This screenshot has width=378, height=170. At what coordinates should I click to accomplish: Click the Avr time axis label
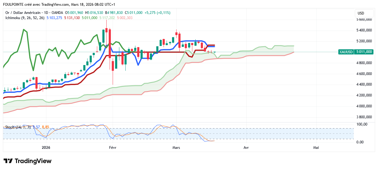pyautogui.click(x=246, y=148)
